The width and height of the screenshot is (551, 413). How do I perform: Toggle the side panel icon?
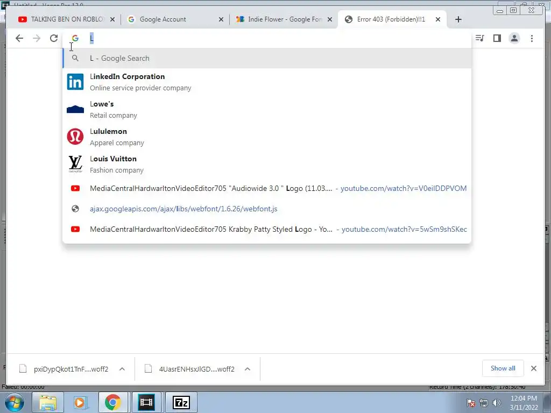click(497, 38)
